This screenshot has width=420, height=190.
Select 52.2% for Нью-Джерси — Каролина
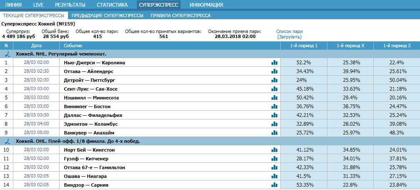pyautogui.click(x=304, y=63)
